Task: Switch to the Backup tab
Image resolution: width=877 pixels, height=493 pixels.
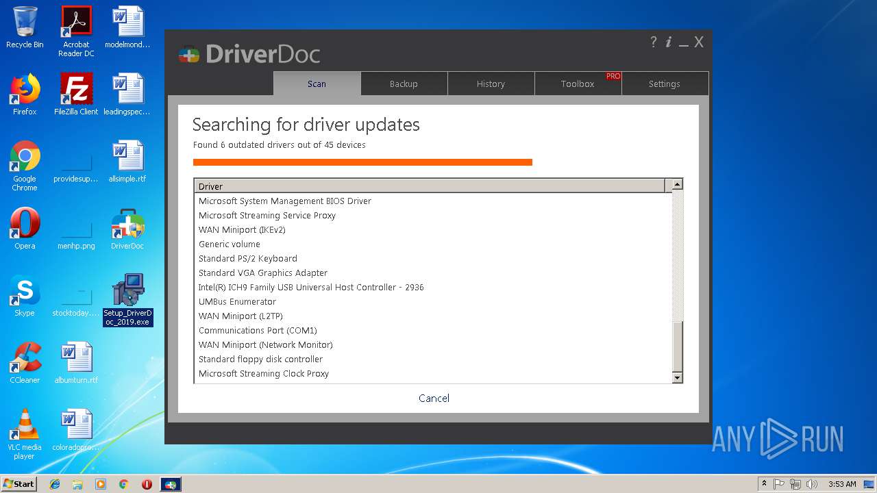Action: (x=404, y=84)
